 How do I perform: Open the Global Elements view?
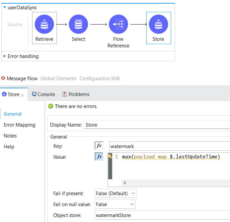(58, 79)
